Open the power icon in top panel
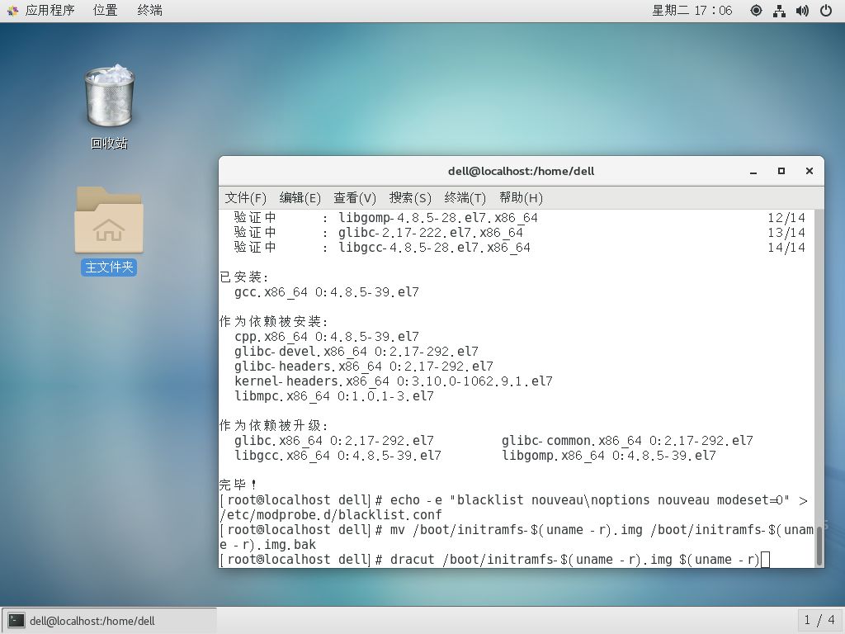The image size is (845, 634). click(825, 10)
